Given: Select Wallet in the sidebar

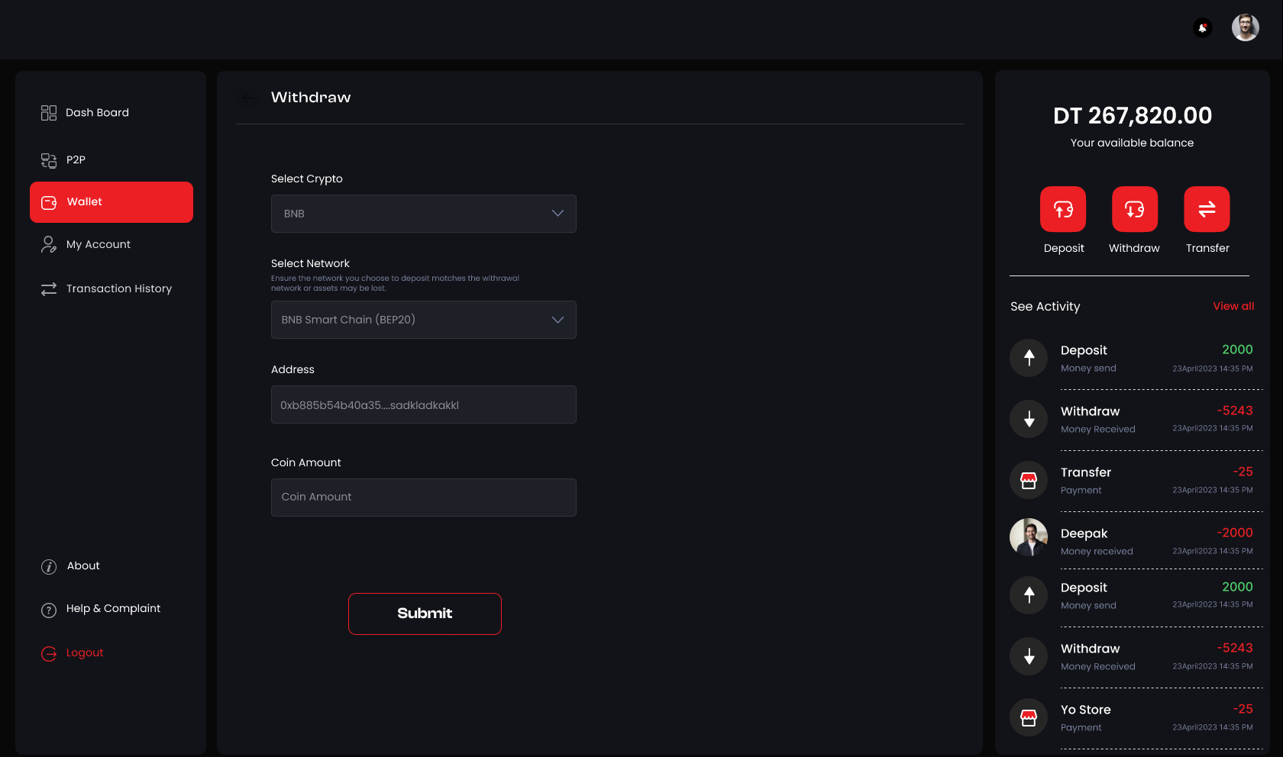Looking at the screenshot, I should 111,202.
